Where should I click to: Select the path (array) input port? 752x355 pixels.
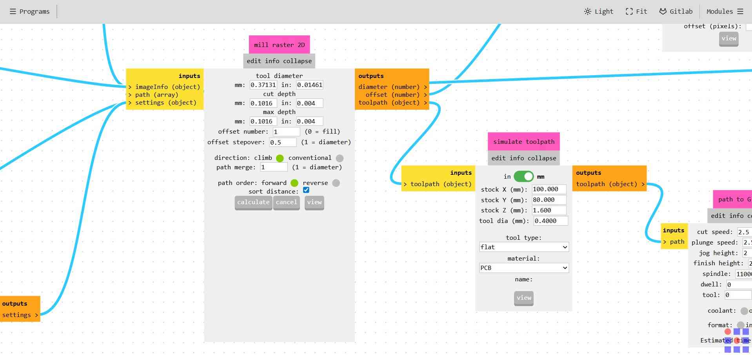pos(154,94)
